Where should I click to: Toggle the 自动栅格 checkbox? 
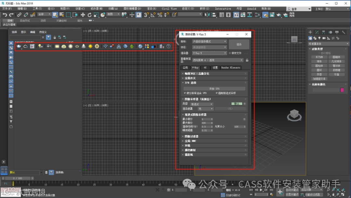[319, 53]
